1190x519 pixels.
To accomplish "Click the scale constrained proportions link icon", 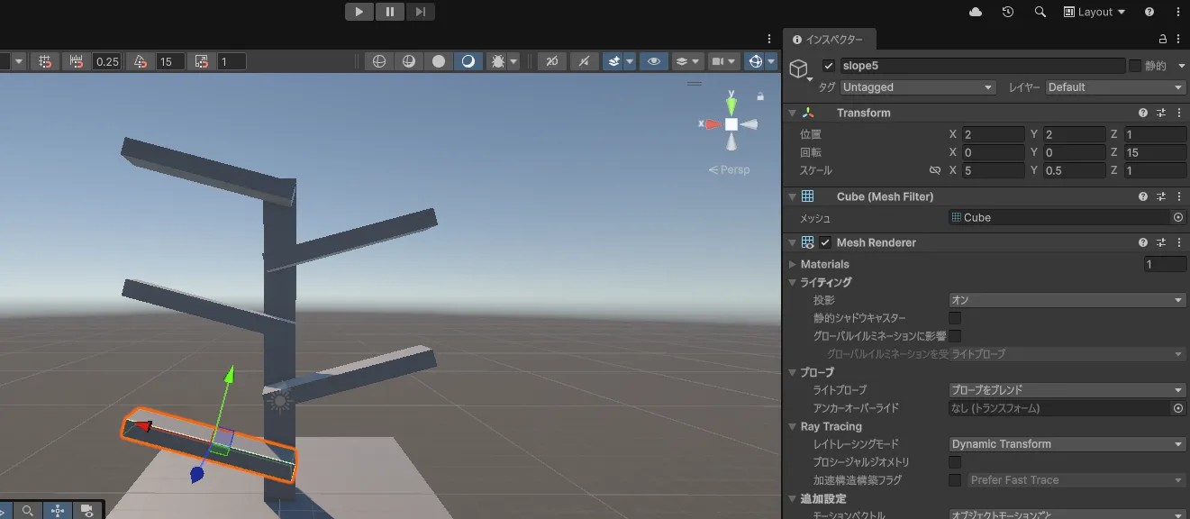I will 935,170.
